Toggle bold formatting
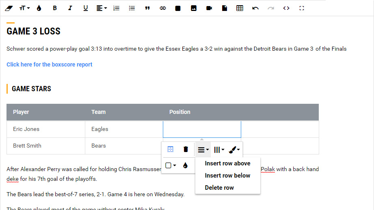The width and height of the screenshot is (374, 210). (x=55, y=8)
